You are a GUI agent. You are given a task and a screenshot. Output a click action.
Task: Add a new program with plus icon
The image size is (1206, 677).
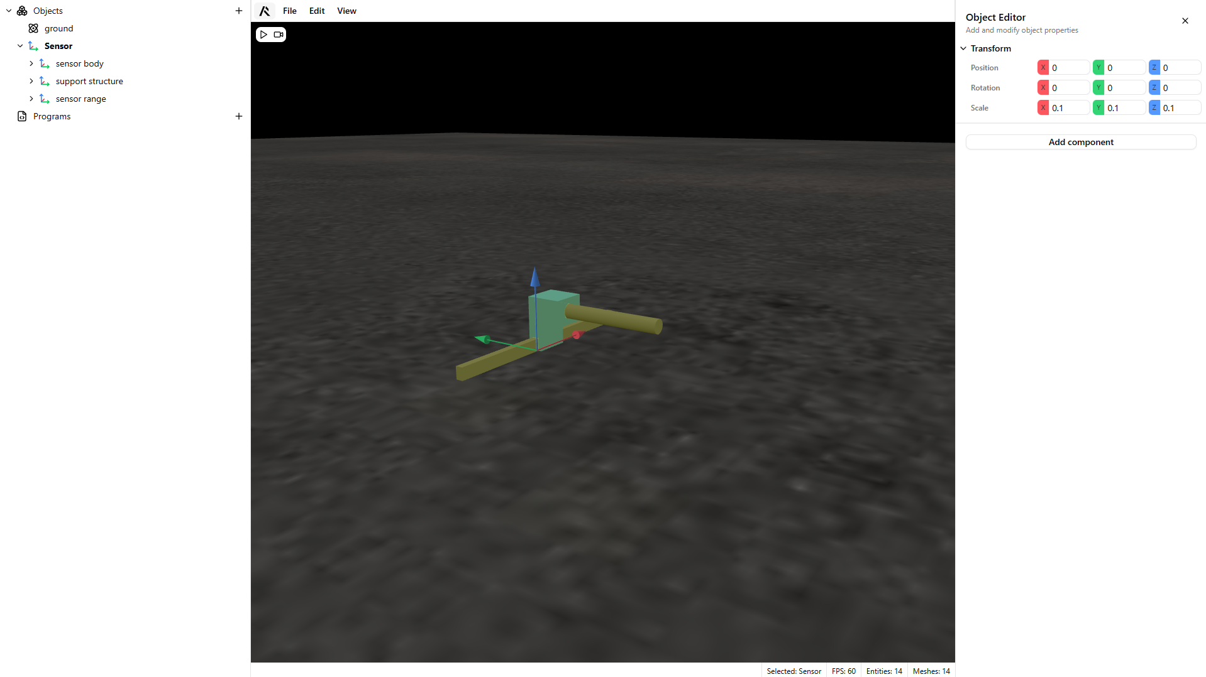click(239, 116)
